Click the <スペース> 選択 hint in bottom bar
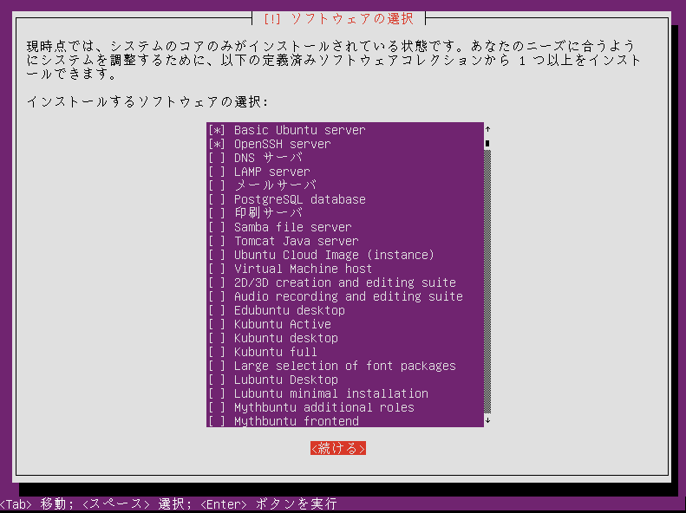Viewport: 686px width, 513px height. point(137,504)
